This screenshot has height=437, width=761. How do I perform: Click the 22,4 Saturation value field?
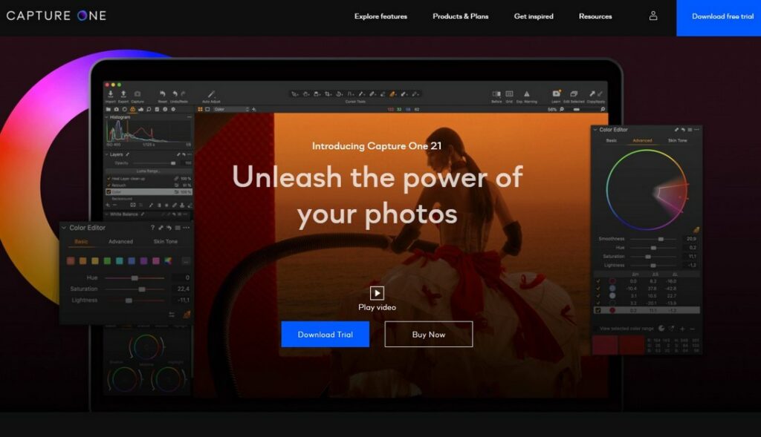click(x=183, y=289)
